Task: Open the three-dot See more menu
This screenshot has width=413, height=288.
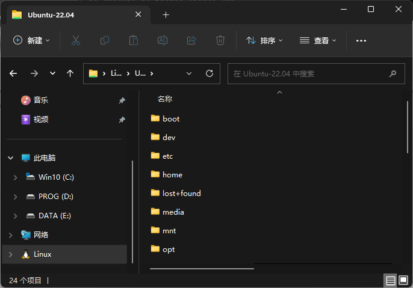Action: click(x=361, y=41)
